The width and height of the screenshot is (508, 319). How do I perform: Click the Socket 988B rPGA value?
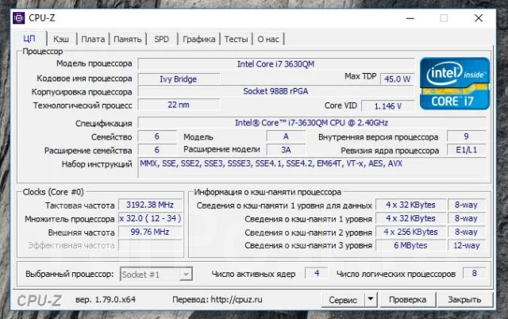coord(276,91)
